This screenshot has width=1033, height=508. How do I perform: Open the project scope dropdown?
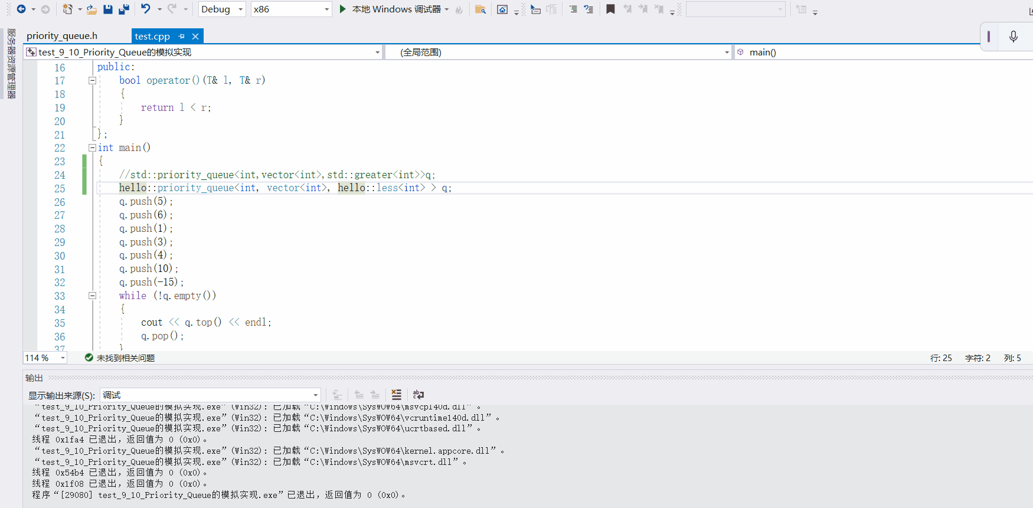pos(204,52)
